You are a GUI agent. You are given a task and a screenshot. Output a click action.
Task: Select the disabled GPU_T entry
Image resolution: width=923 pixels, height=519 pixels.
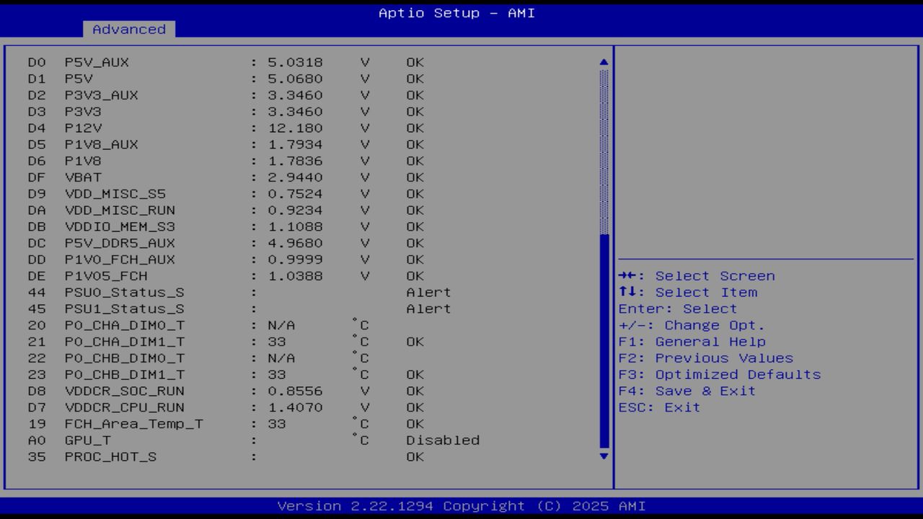click(x=216, y=440)
